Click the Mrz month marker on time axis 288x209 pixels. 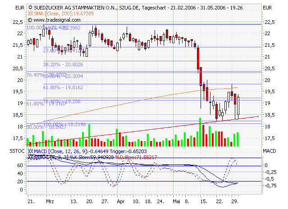tap(50, 201)
